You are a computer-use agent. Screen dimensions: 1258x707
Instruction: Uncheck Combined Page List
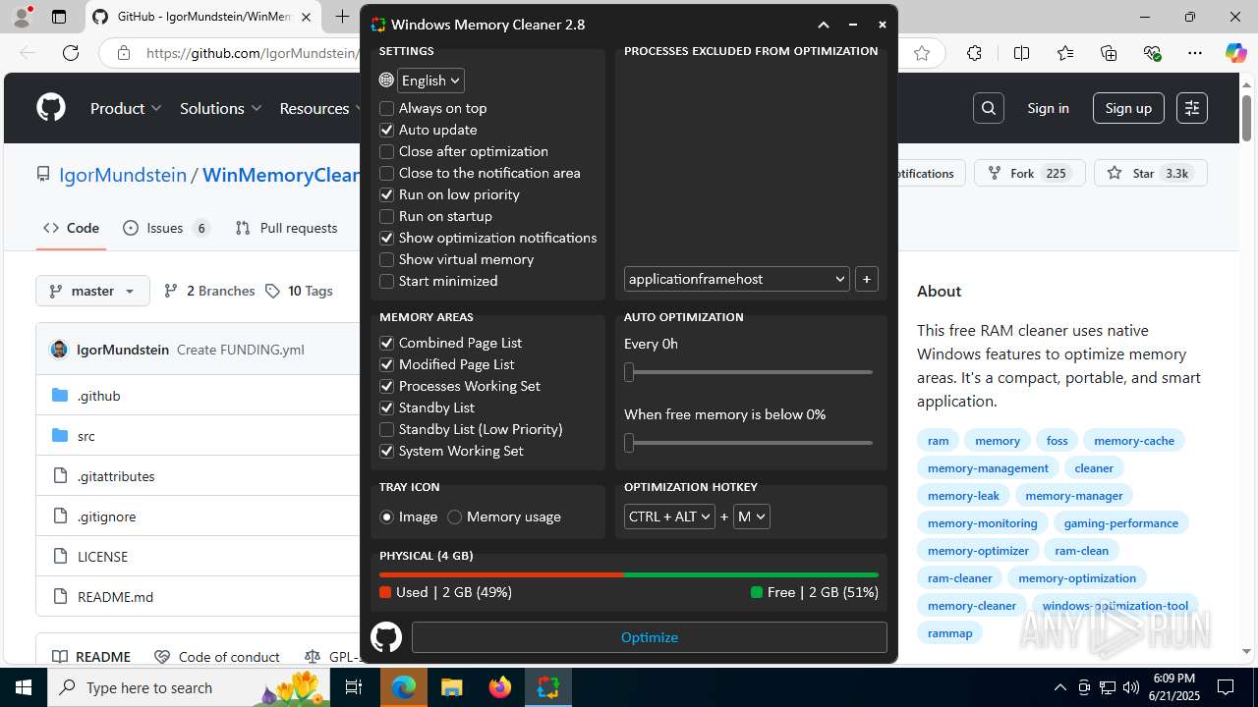(x=451, y=343)
